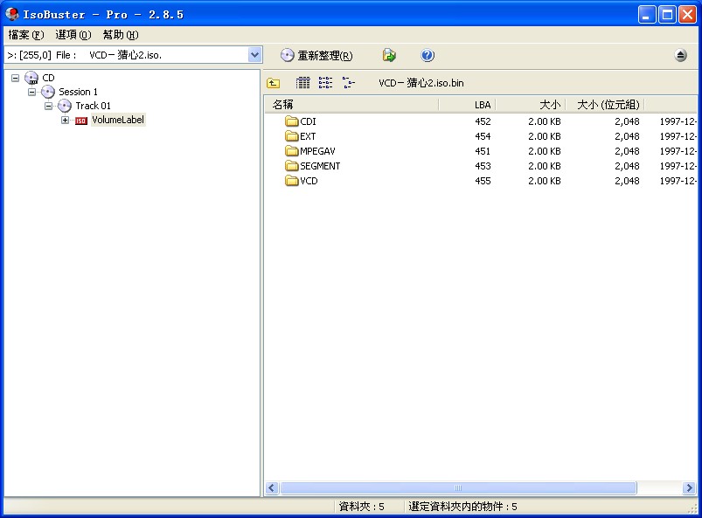Click the SEGMENT folder icon
702x518 pixels.
(x=291, y=166)
